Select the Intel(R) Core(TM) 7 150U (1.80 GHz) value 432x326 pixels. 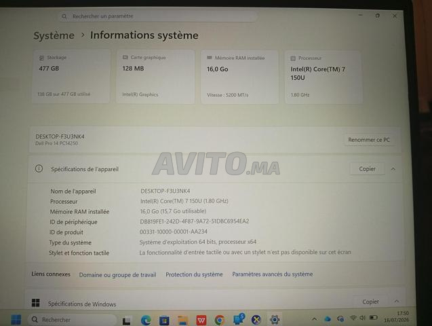click(184, 201)
